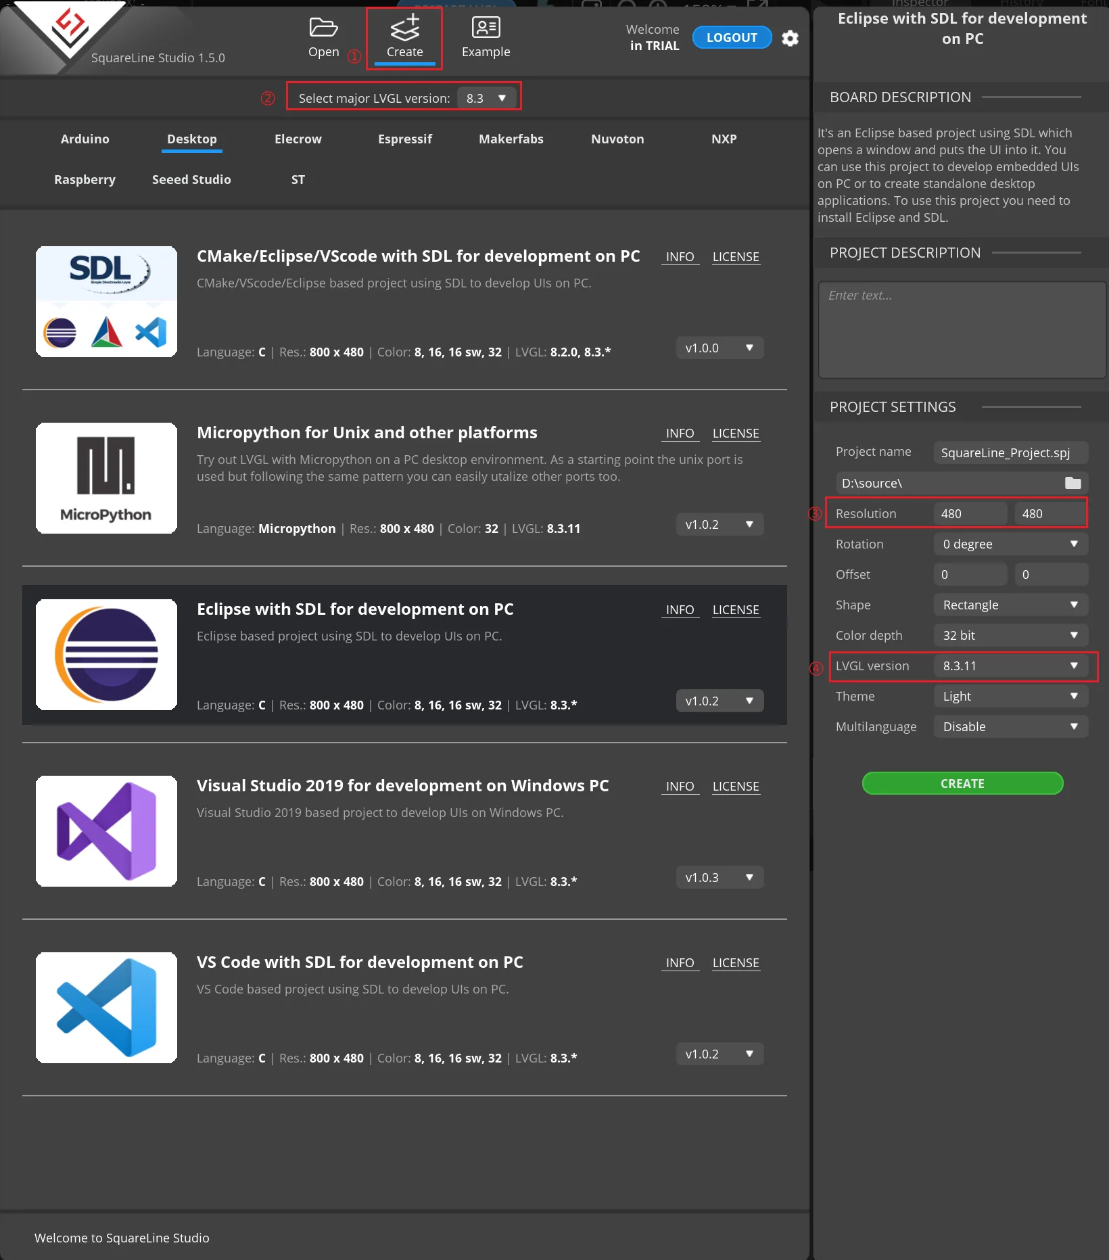Screen dimensions: 1109x1260
Task: Open the Theme dropdown
Action: click(1010, 697)
